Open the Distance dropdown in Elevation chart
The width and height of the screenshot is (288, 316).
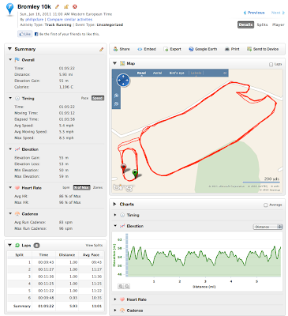267,227
